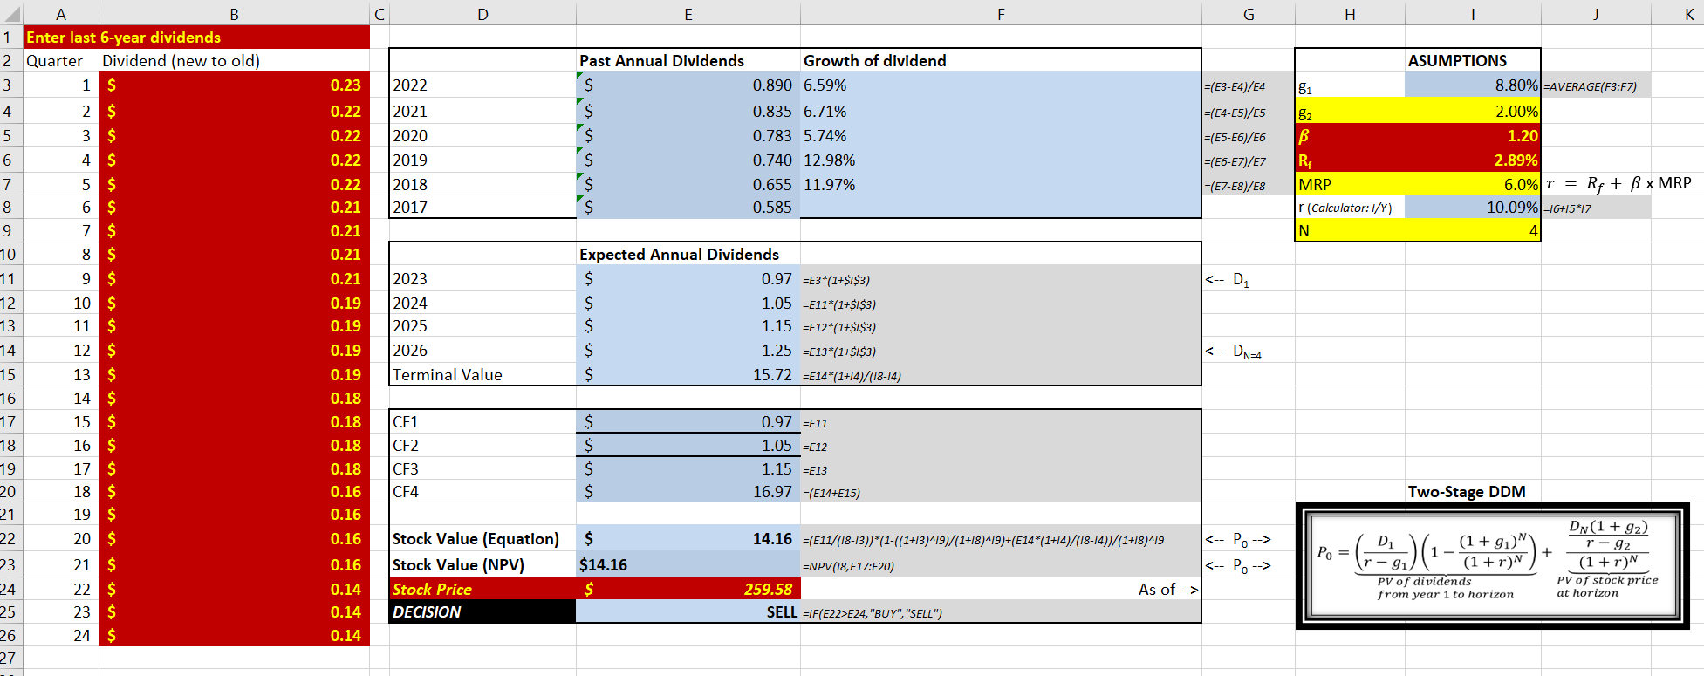This screenshot has width=1704, height=676.
Task: Select column H header
Action: pyautogui.click(x=1350, y=14)
